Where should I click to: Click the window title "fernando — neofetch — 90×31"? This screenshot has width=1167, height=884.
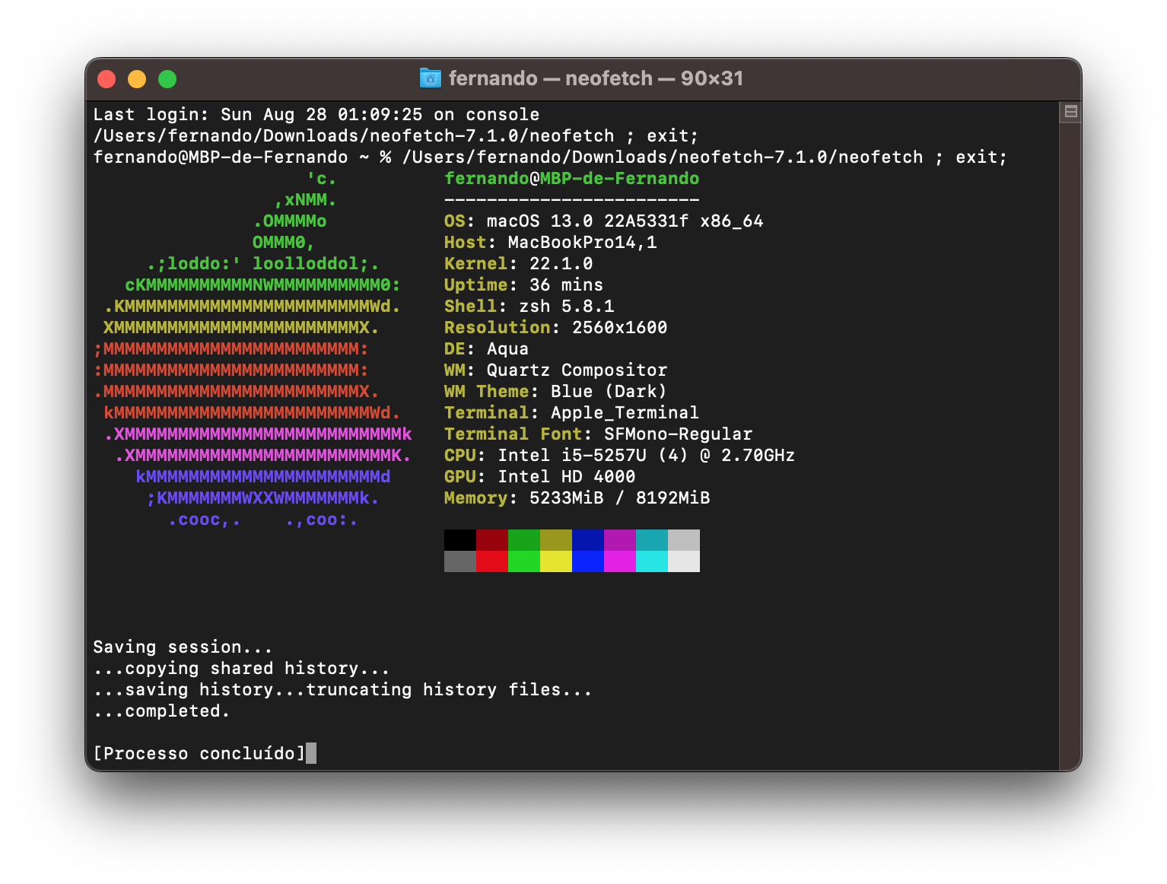coord(596,78)
